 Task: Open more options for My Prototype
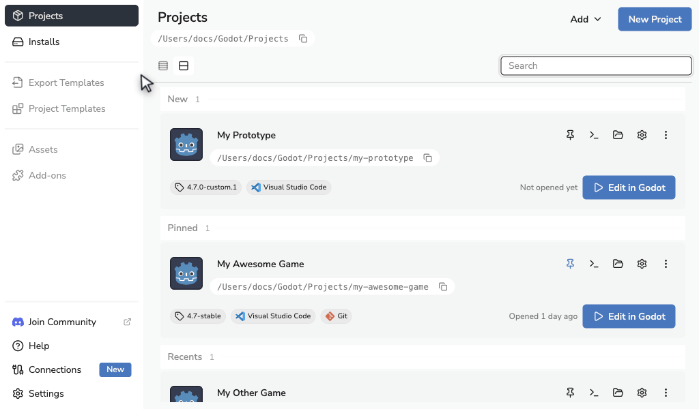click(x=666, y=135)
